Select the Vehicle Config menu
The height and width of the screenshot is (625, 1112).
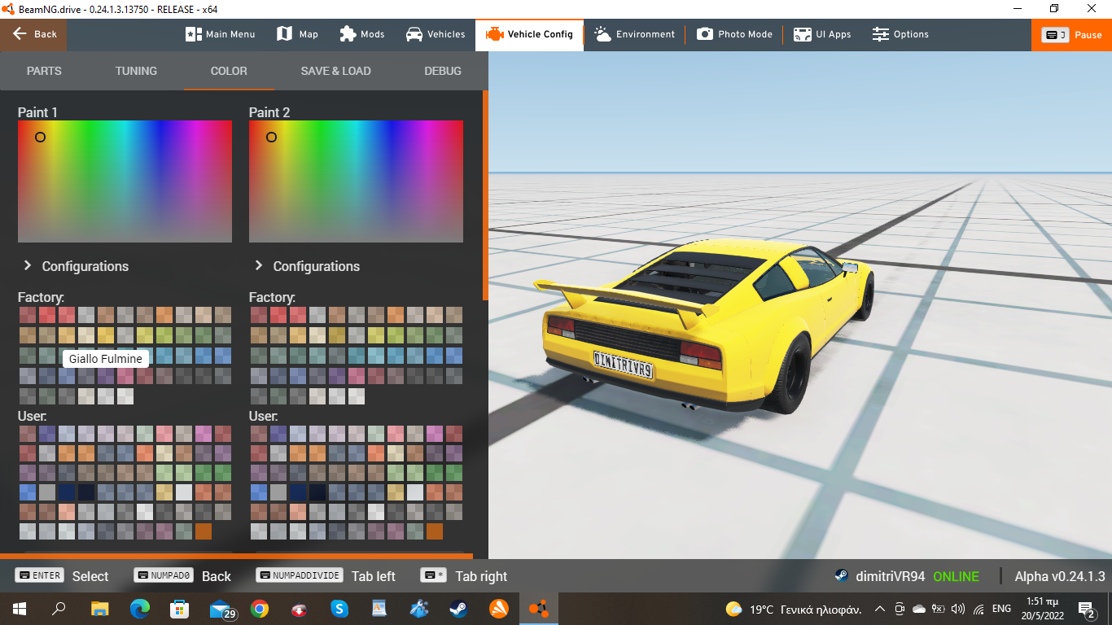coord(529,34)
